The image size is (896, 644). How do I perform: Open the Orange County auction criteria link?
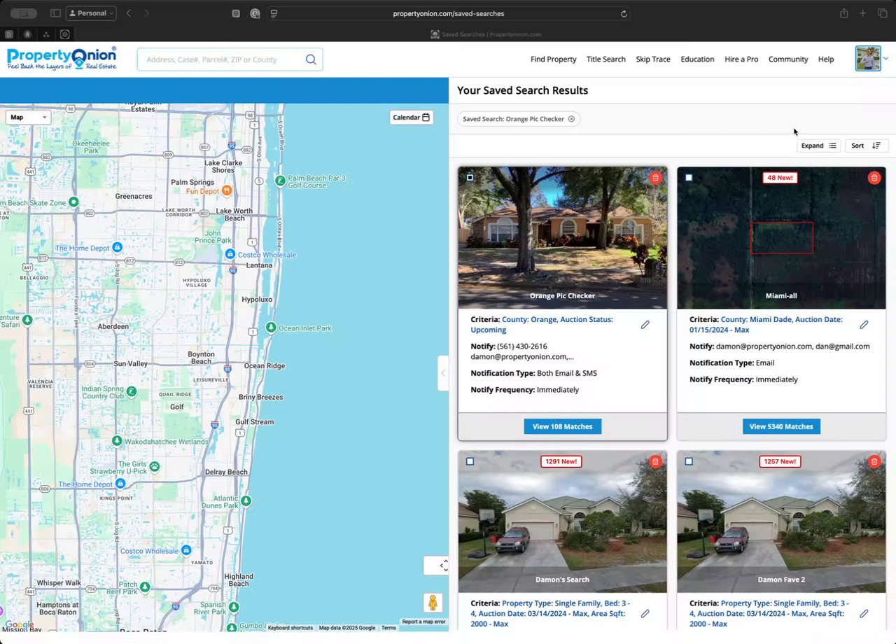542,324
